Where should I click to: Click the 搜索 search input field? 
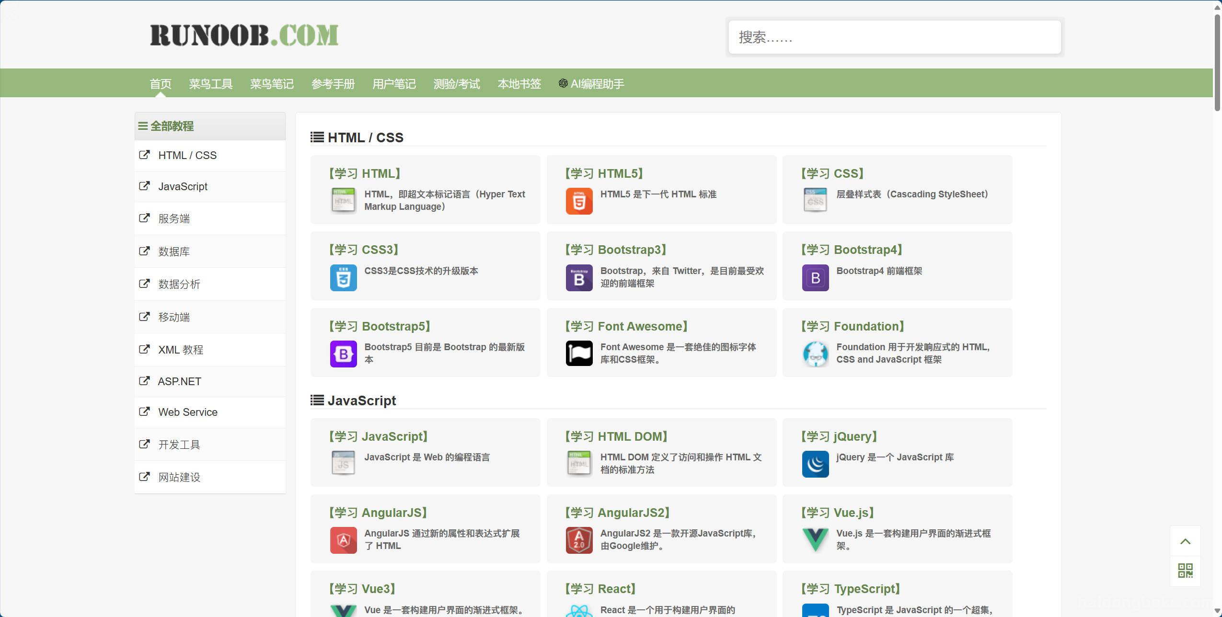point(894,37)
